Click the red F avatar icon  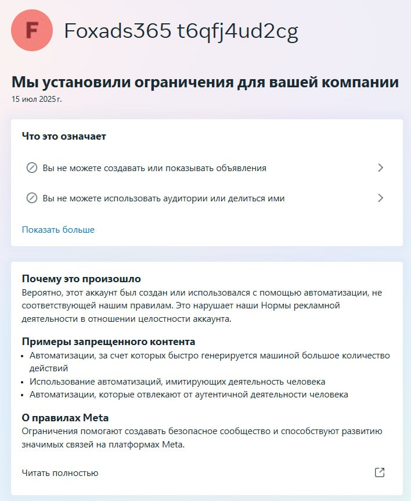(31, 30)
